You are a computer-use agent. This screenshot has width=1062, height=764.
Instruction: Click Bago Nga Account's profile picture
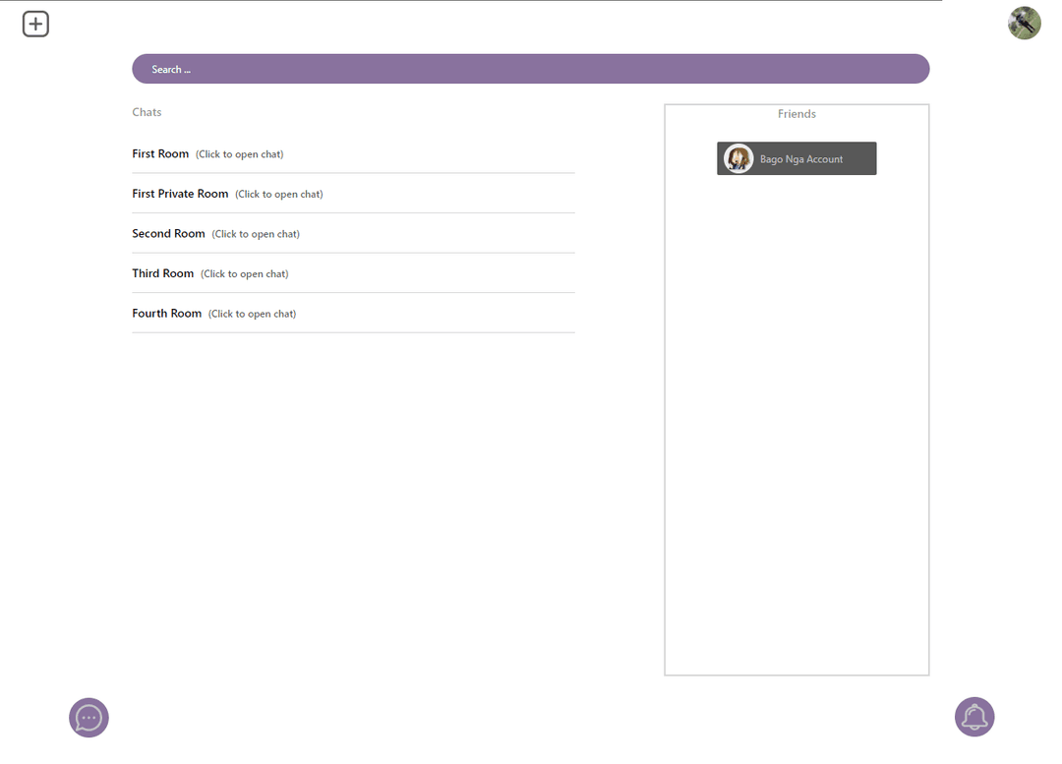738,158
